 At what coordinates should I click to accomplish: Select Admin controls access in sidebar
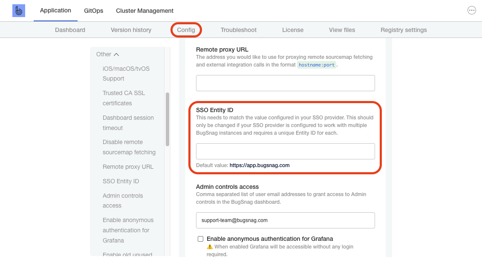(x=123, y=200)
